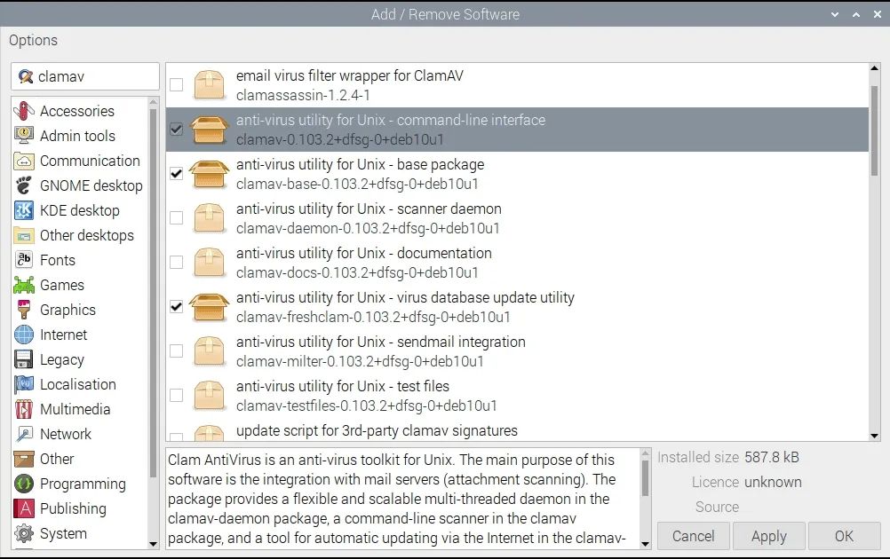Select the 'anti-virus utility for Unix - documentation' row

pos(517,263)
